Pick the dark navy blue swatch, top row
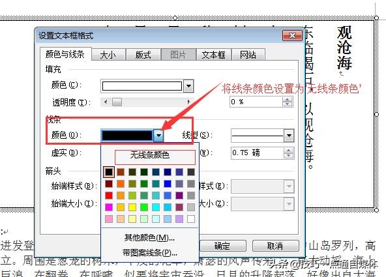 coord(168,172)
